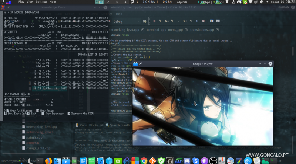Pause the debugger with the Break icon
Screen dimensions: 296x164
197,21
